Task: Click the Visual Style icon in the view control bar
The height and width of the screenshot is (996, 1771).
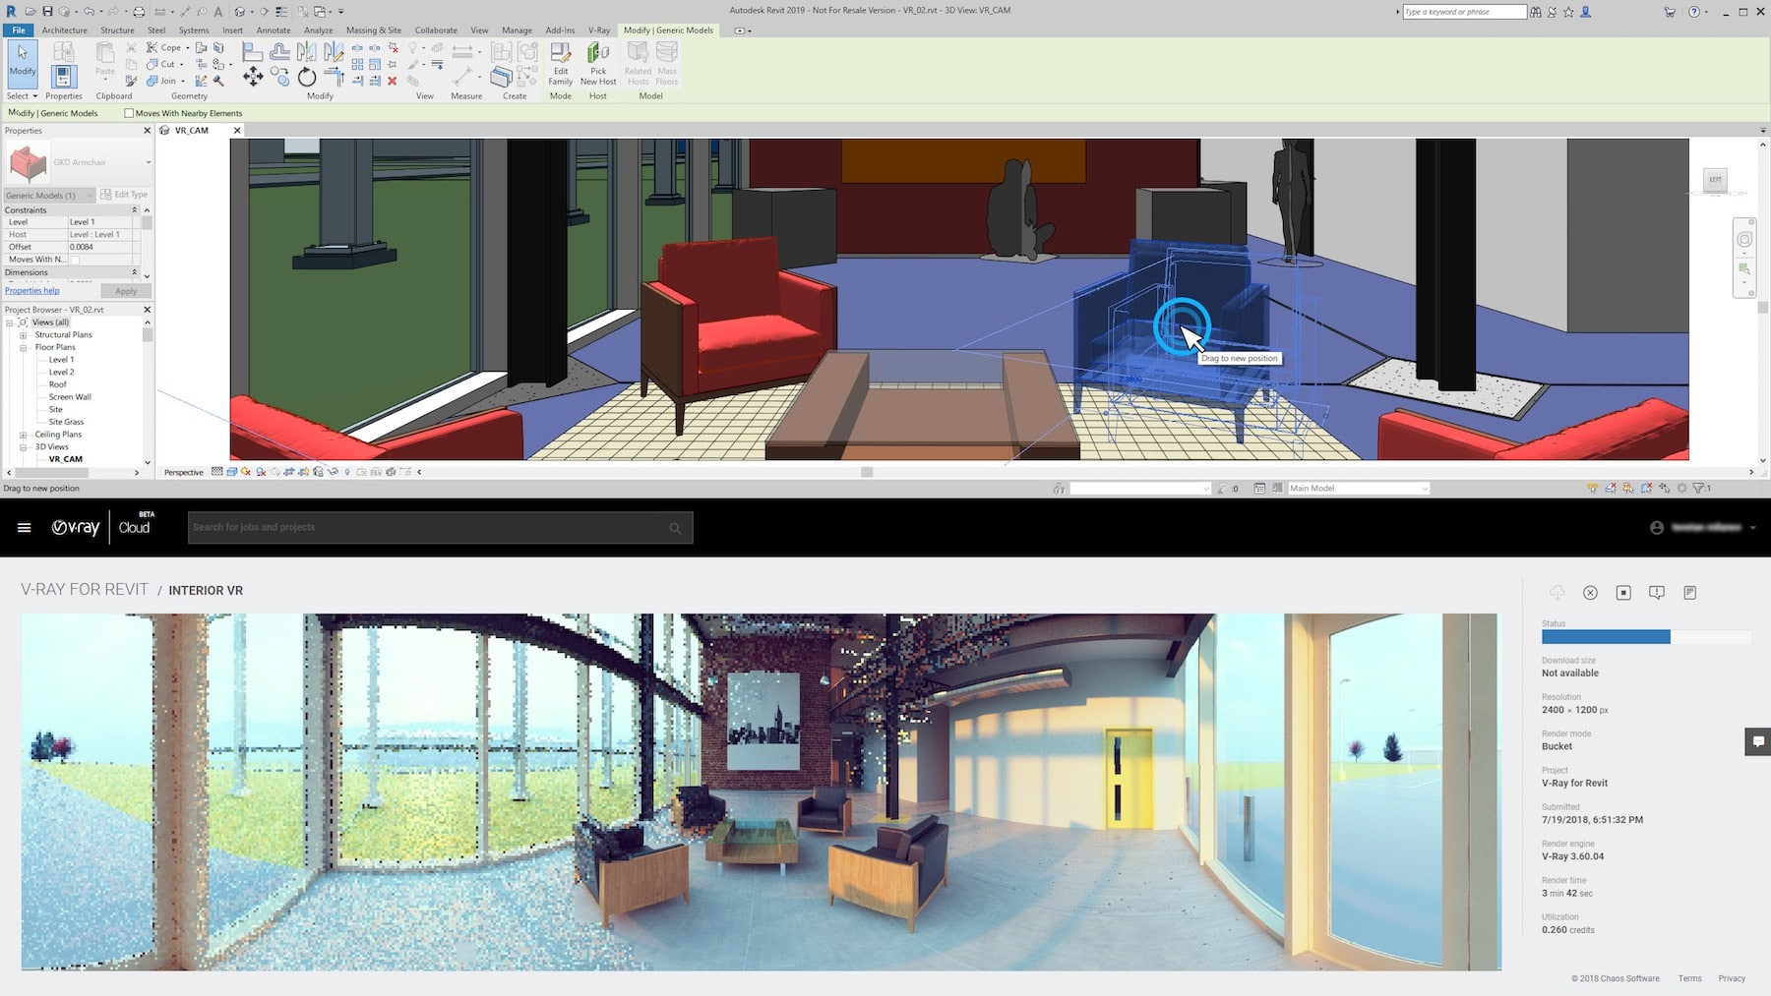Action: (x=231, y=472)
